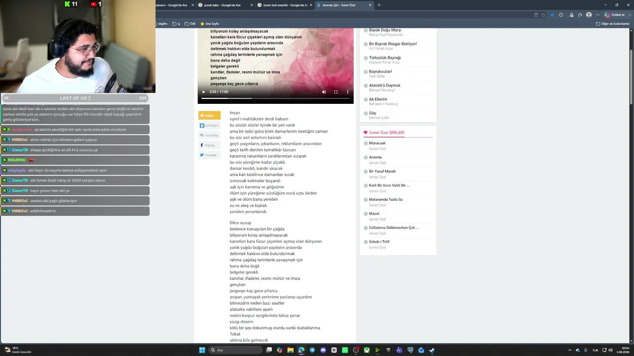634x356 pixels.
Task: Open the poem 'Karlı Bir Gece Vakti Bir ...'
Action: 389,185
